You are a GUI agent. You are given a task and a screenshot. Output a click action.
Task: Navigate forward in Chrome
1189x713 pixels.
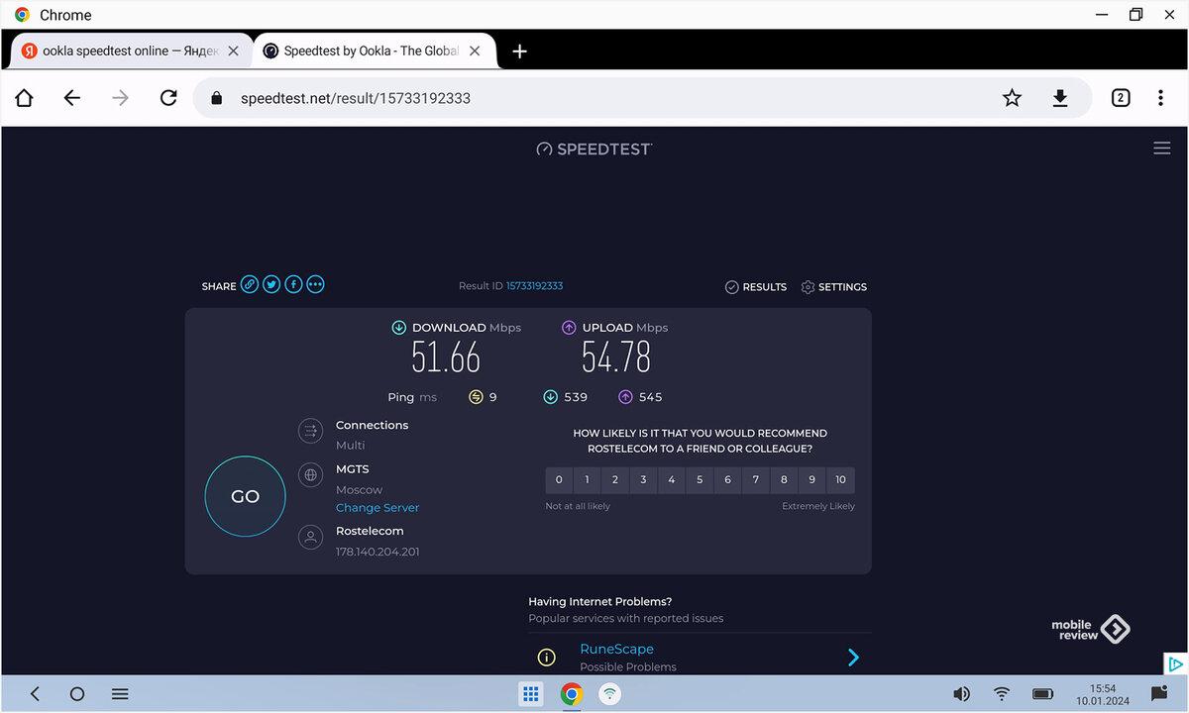pyautogui.click(x=120, y=98)
